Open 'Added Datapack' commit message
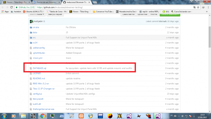Image resolution: width=211 pixels, height=119 pixels. tap(74, 53)
